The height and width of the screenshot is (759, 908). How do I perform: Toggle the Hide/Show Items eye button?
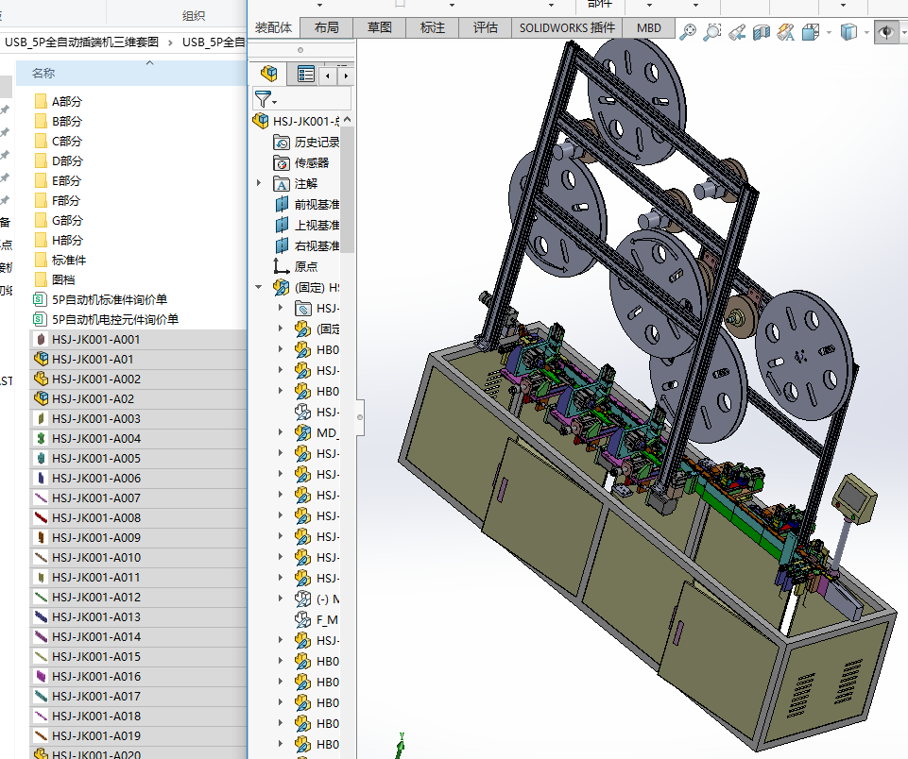886,32
